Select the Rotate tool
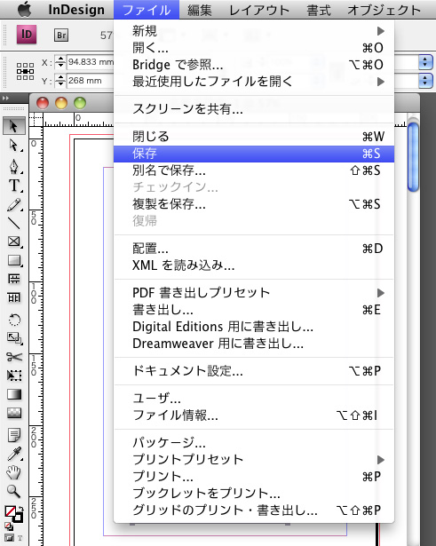 click(14, 320)
